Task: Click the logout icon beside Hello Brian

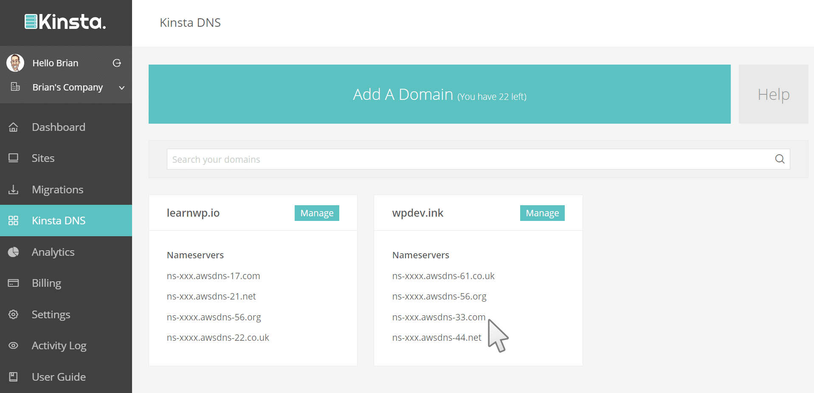Action: 117,63
